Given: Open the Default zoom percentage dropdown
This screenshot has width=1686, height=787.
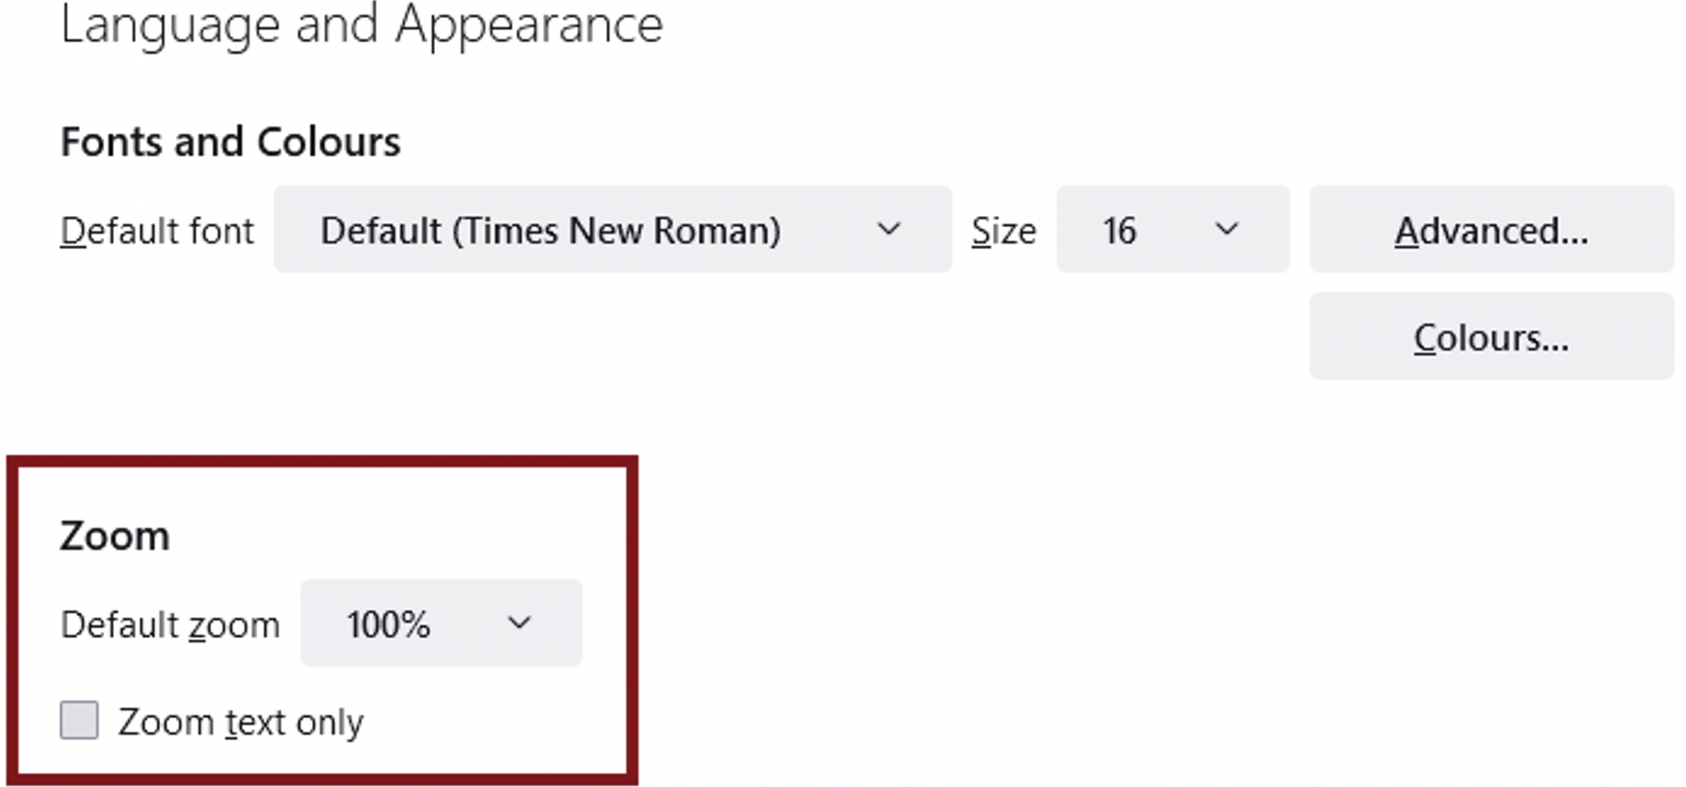Looking at the screenshot, I should (x=441, y=623).
